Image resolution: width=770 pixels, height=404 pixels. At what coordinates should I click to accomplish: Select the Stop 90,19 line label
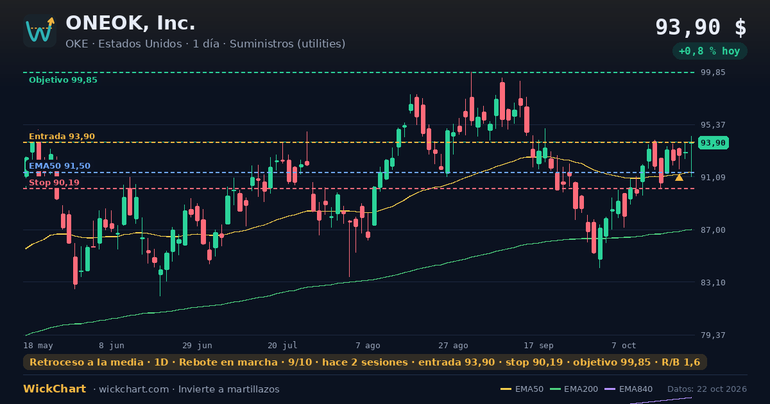click(54, 183)
